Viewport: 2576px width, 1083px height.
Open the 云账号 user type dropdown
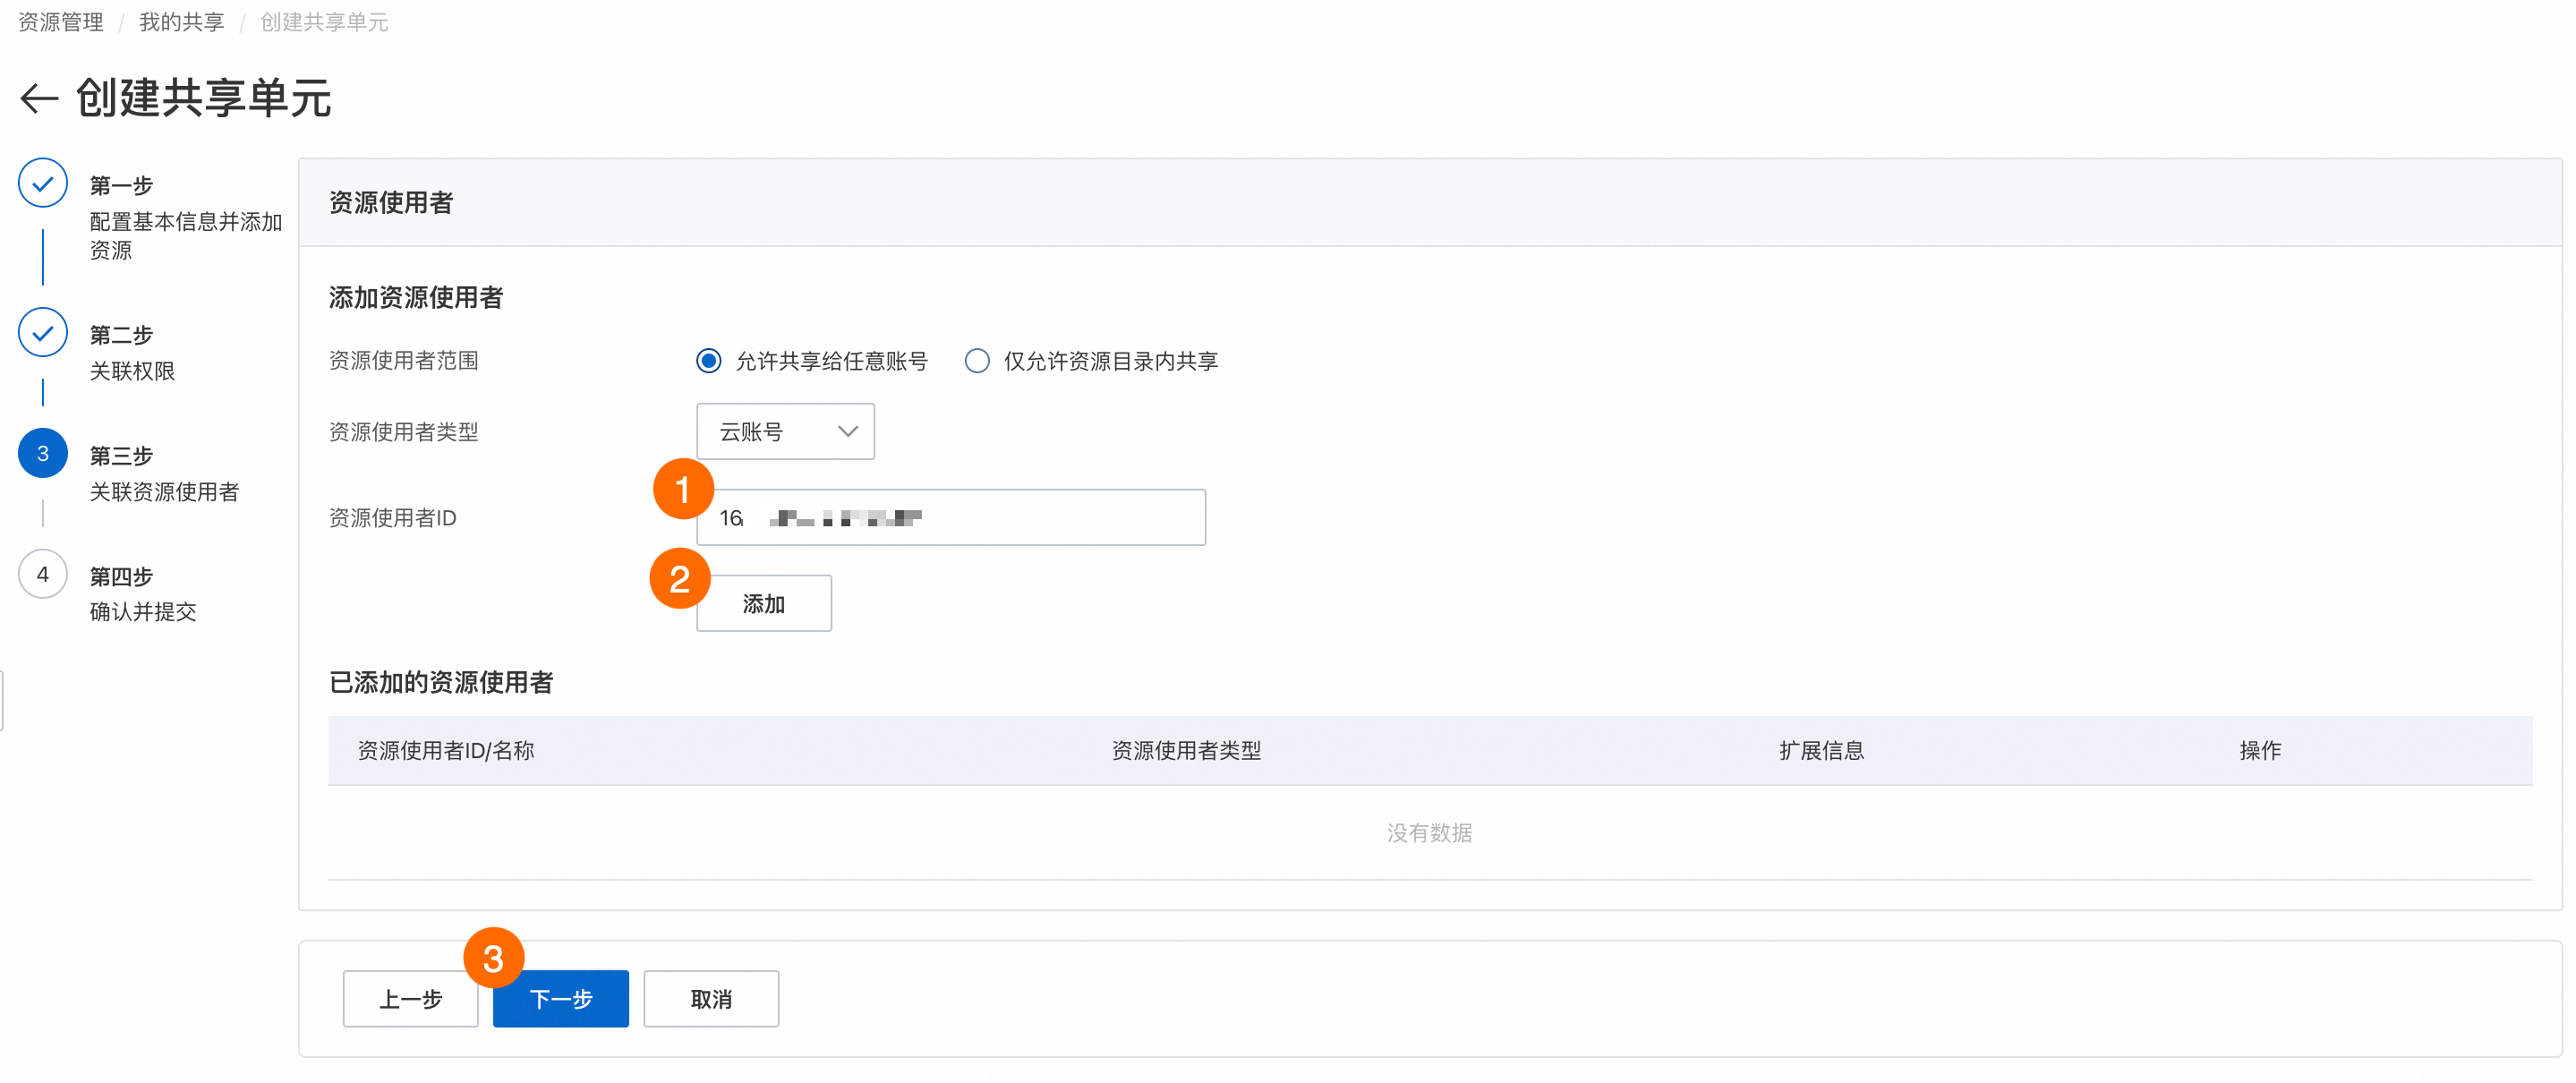pos(785,432)
